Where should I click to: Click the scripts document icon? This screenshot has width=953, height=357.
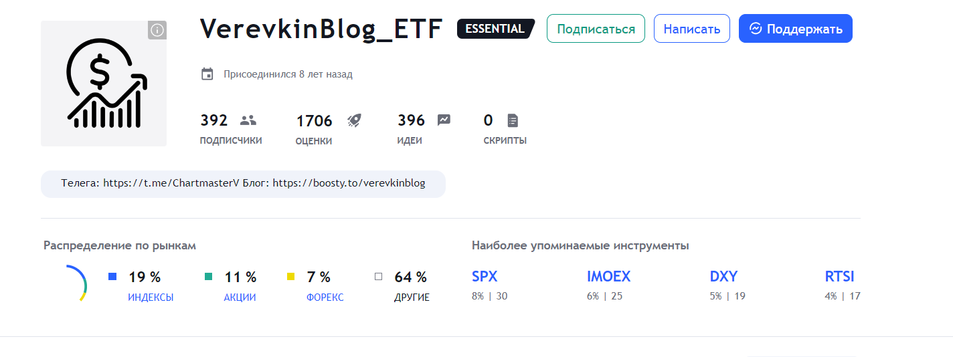[513, 120]
